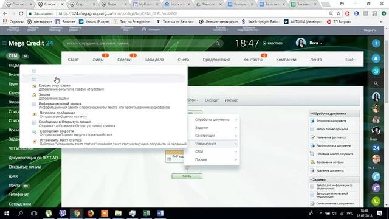The image size is (389, 219).
Task: Open 'Почта' in left sidebar
Action: (15, 185)
